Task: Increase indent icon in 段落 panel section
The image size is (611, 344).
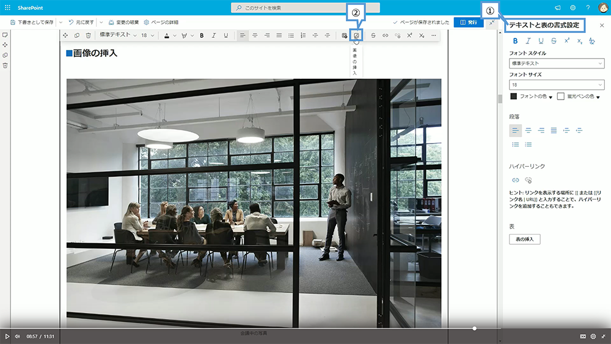Action: click(x=566, y=131)
